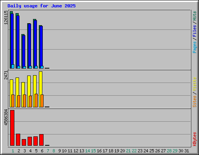Click day 6 on the x-axis

(x=42, y=151)
